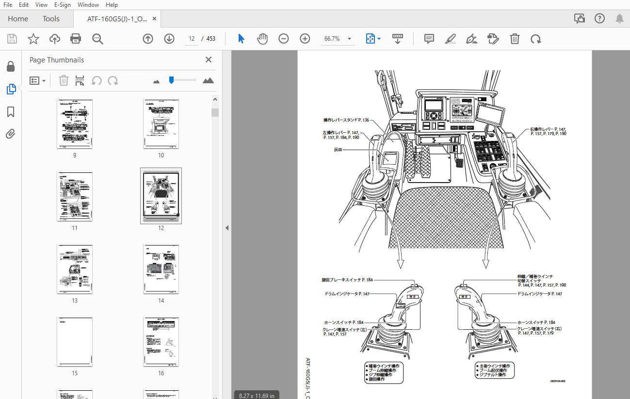Rotate the selected pages clockwise
Image resolution: width=630 pixels, height=399 pixels.
click(x=113, y=80)
